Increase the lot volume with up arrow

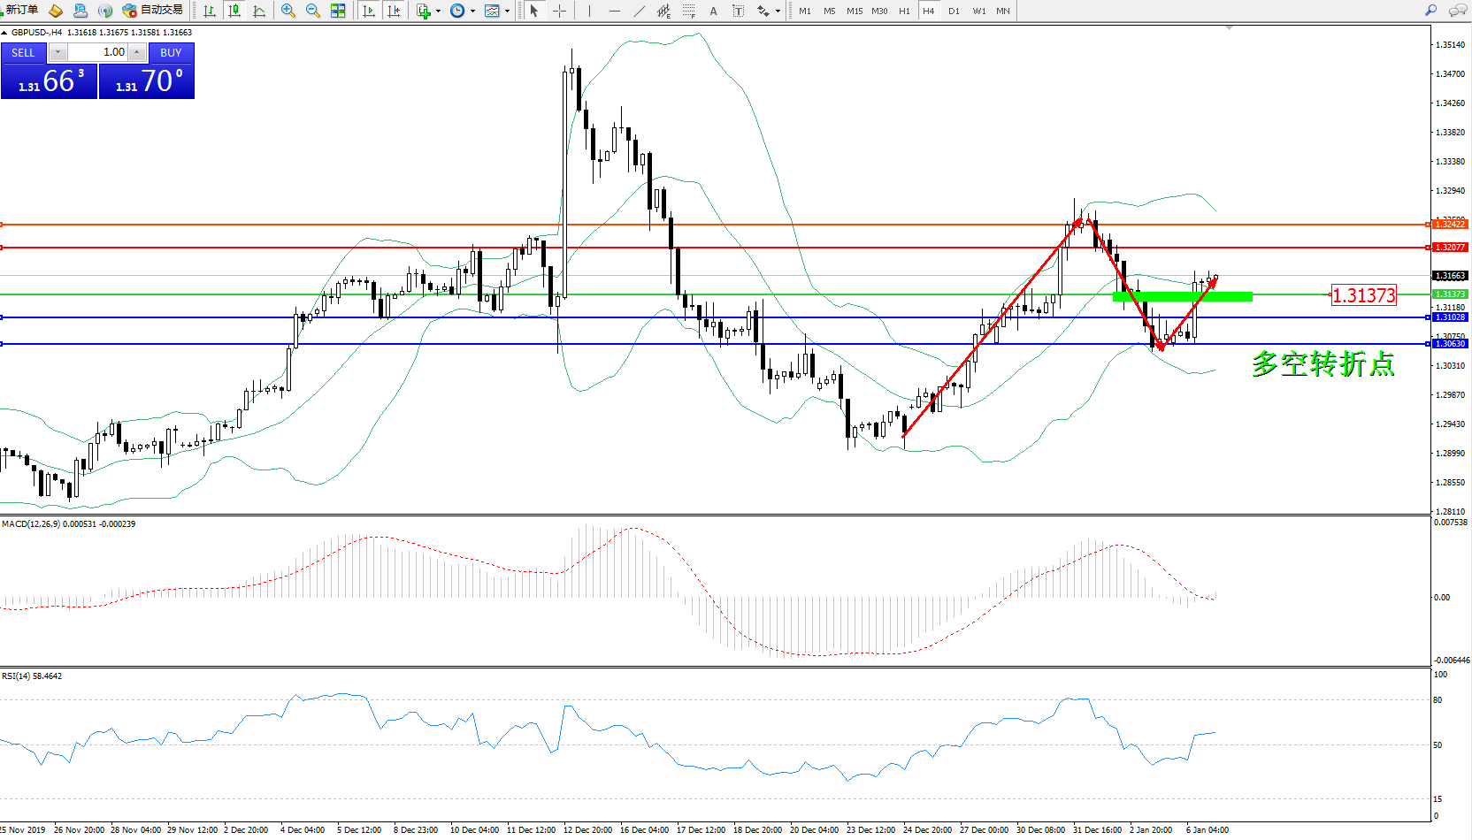click(x=136, y=52)
